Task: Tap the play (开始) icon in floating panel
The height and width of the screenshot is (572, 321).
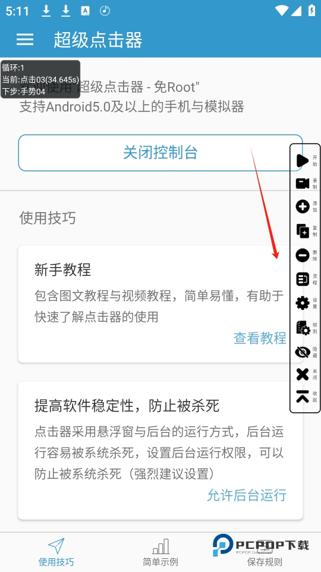Action: pos(303,160)
